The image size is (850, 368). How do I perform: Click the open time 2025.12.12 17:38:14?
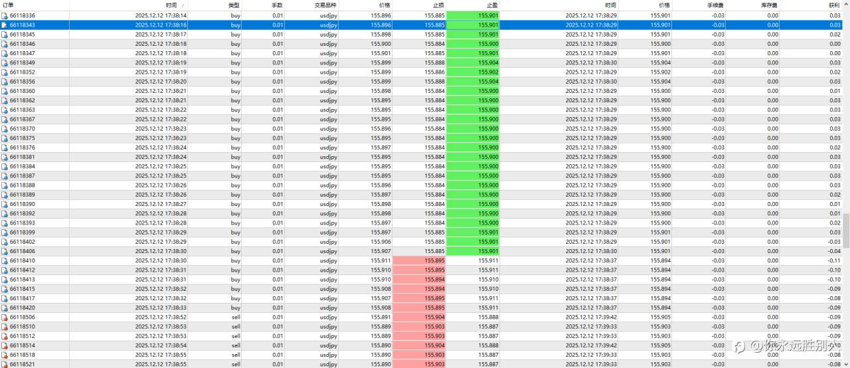coord(161,15)
